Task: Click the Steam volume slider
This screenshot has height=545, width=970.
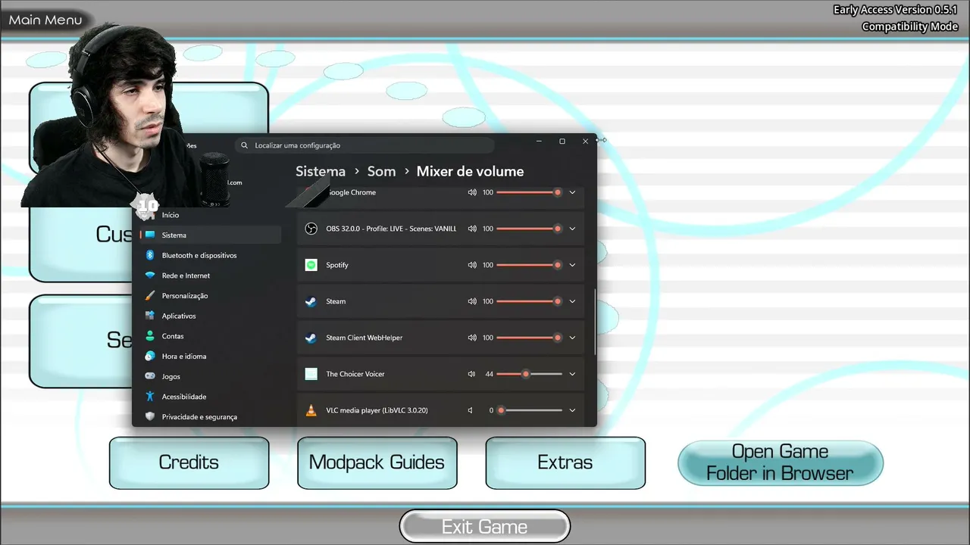Action: 529,301
